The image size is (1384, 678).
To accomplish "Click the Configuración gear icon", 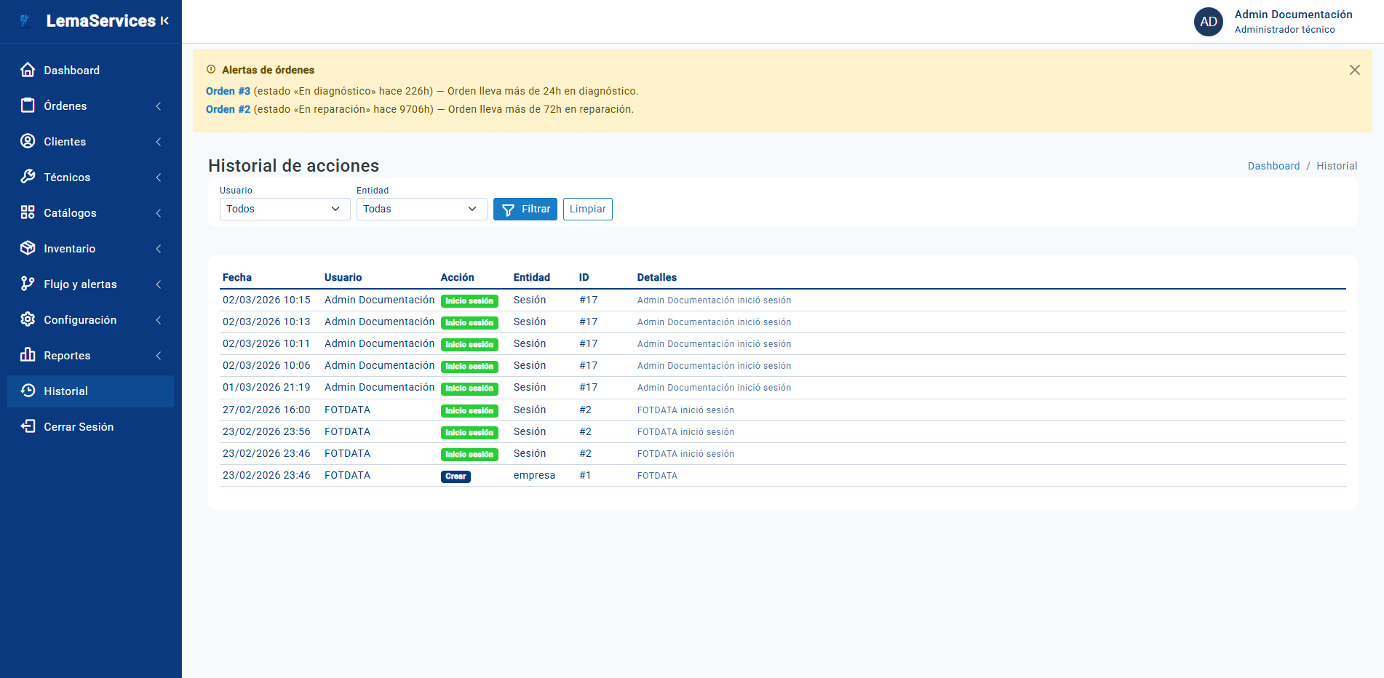I will coord(28,319).
